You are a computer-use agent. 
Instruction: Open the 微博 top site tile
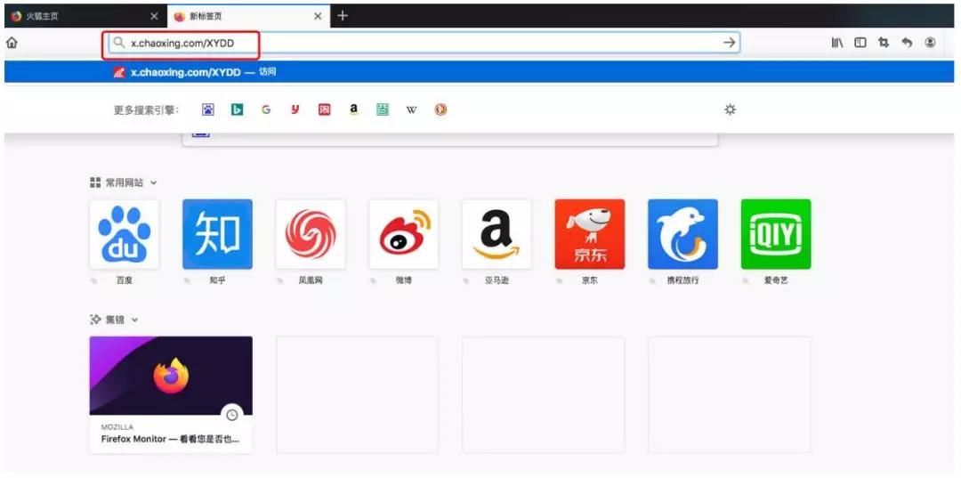404,234
